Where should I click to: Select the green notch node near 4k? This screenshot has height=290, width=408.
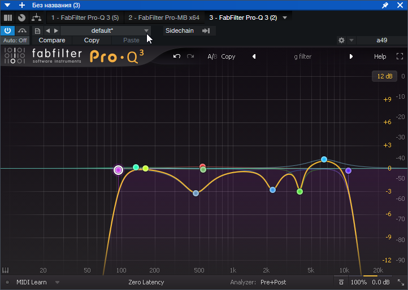pyautogui.click(x=300, y=191)
